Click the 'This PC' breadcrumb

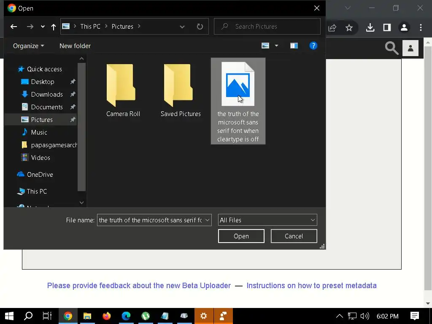tap(90, 27)
